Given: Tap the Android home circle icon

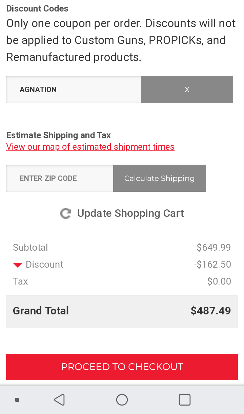Looking at the screenshot, I should click(122, 400).
